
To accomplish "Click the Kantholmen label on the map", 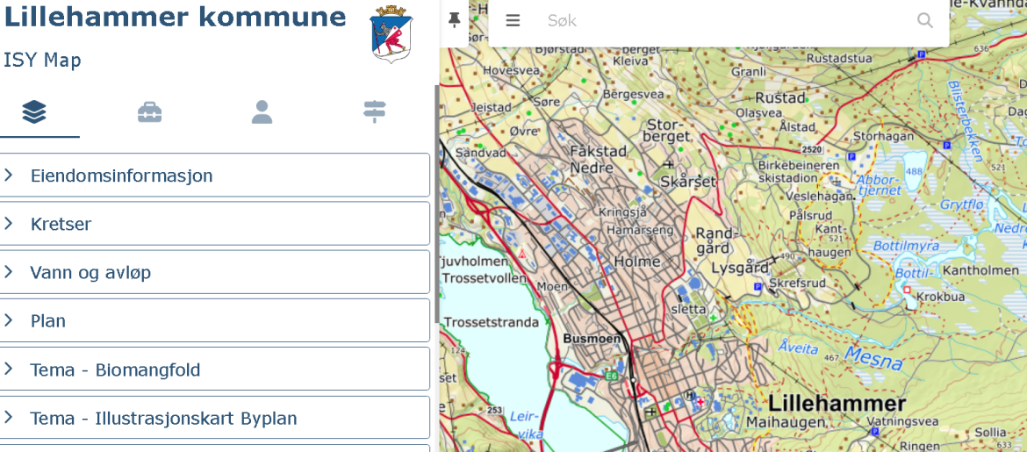I will [980, 270].
